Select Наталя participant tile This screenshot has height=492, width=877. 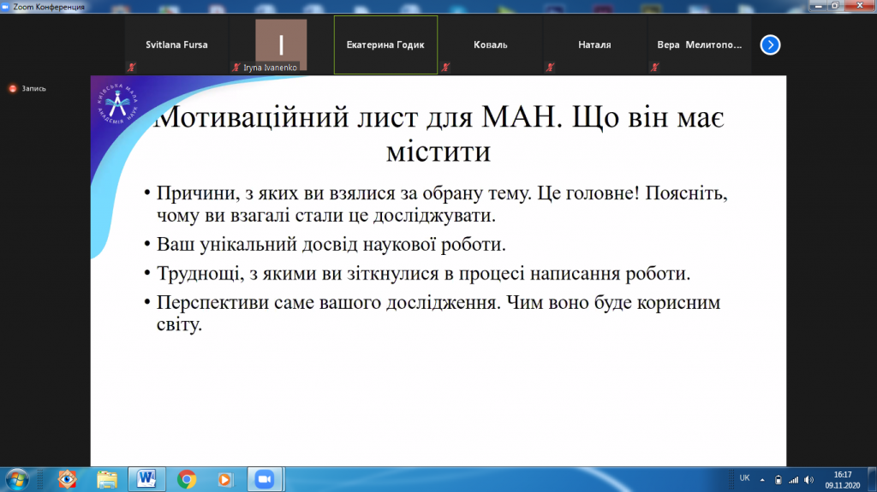click(x=594, y=44)
